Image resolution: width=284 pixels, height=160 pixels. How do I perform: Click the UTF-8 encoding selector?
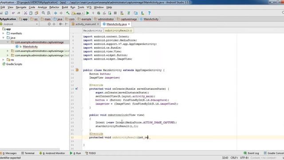pos(244,158)
